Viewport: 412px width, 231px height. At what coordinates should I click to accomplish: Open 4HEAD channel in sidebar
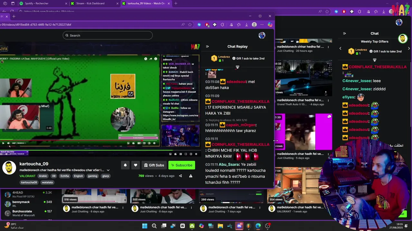[28, 194]
